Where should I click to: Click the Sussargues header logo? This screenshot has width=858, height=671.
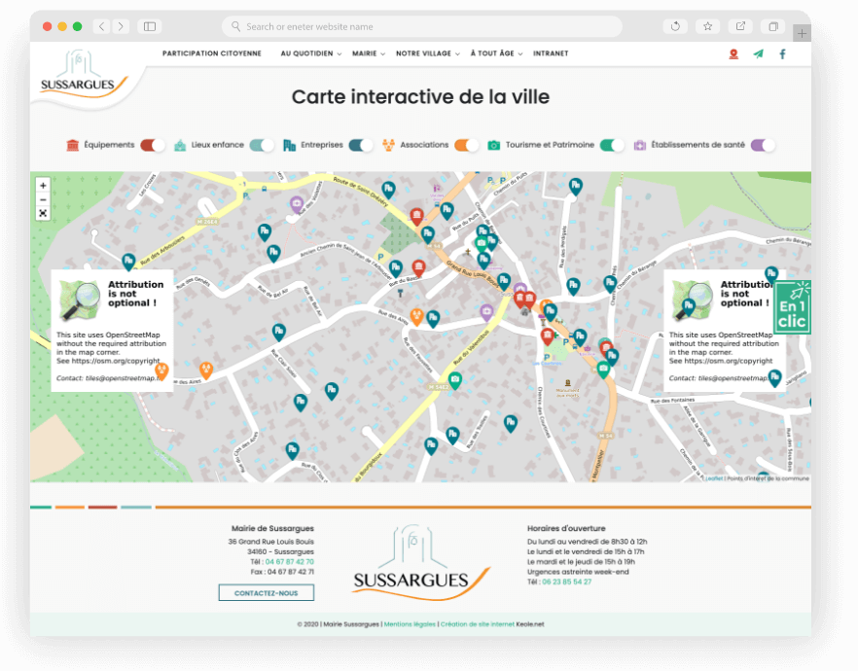click(x=84, y=75)
